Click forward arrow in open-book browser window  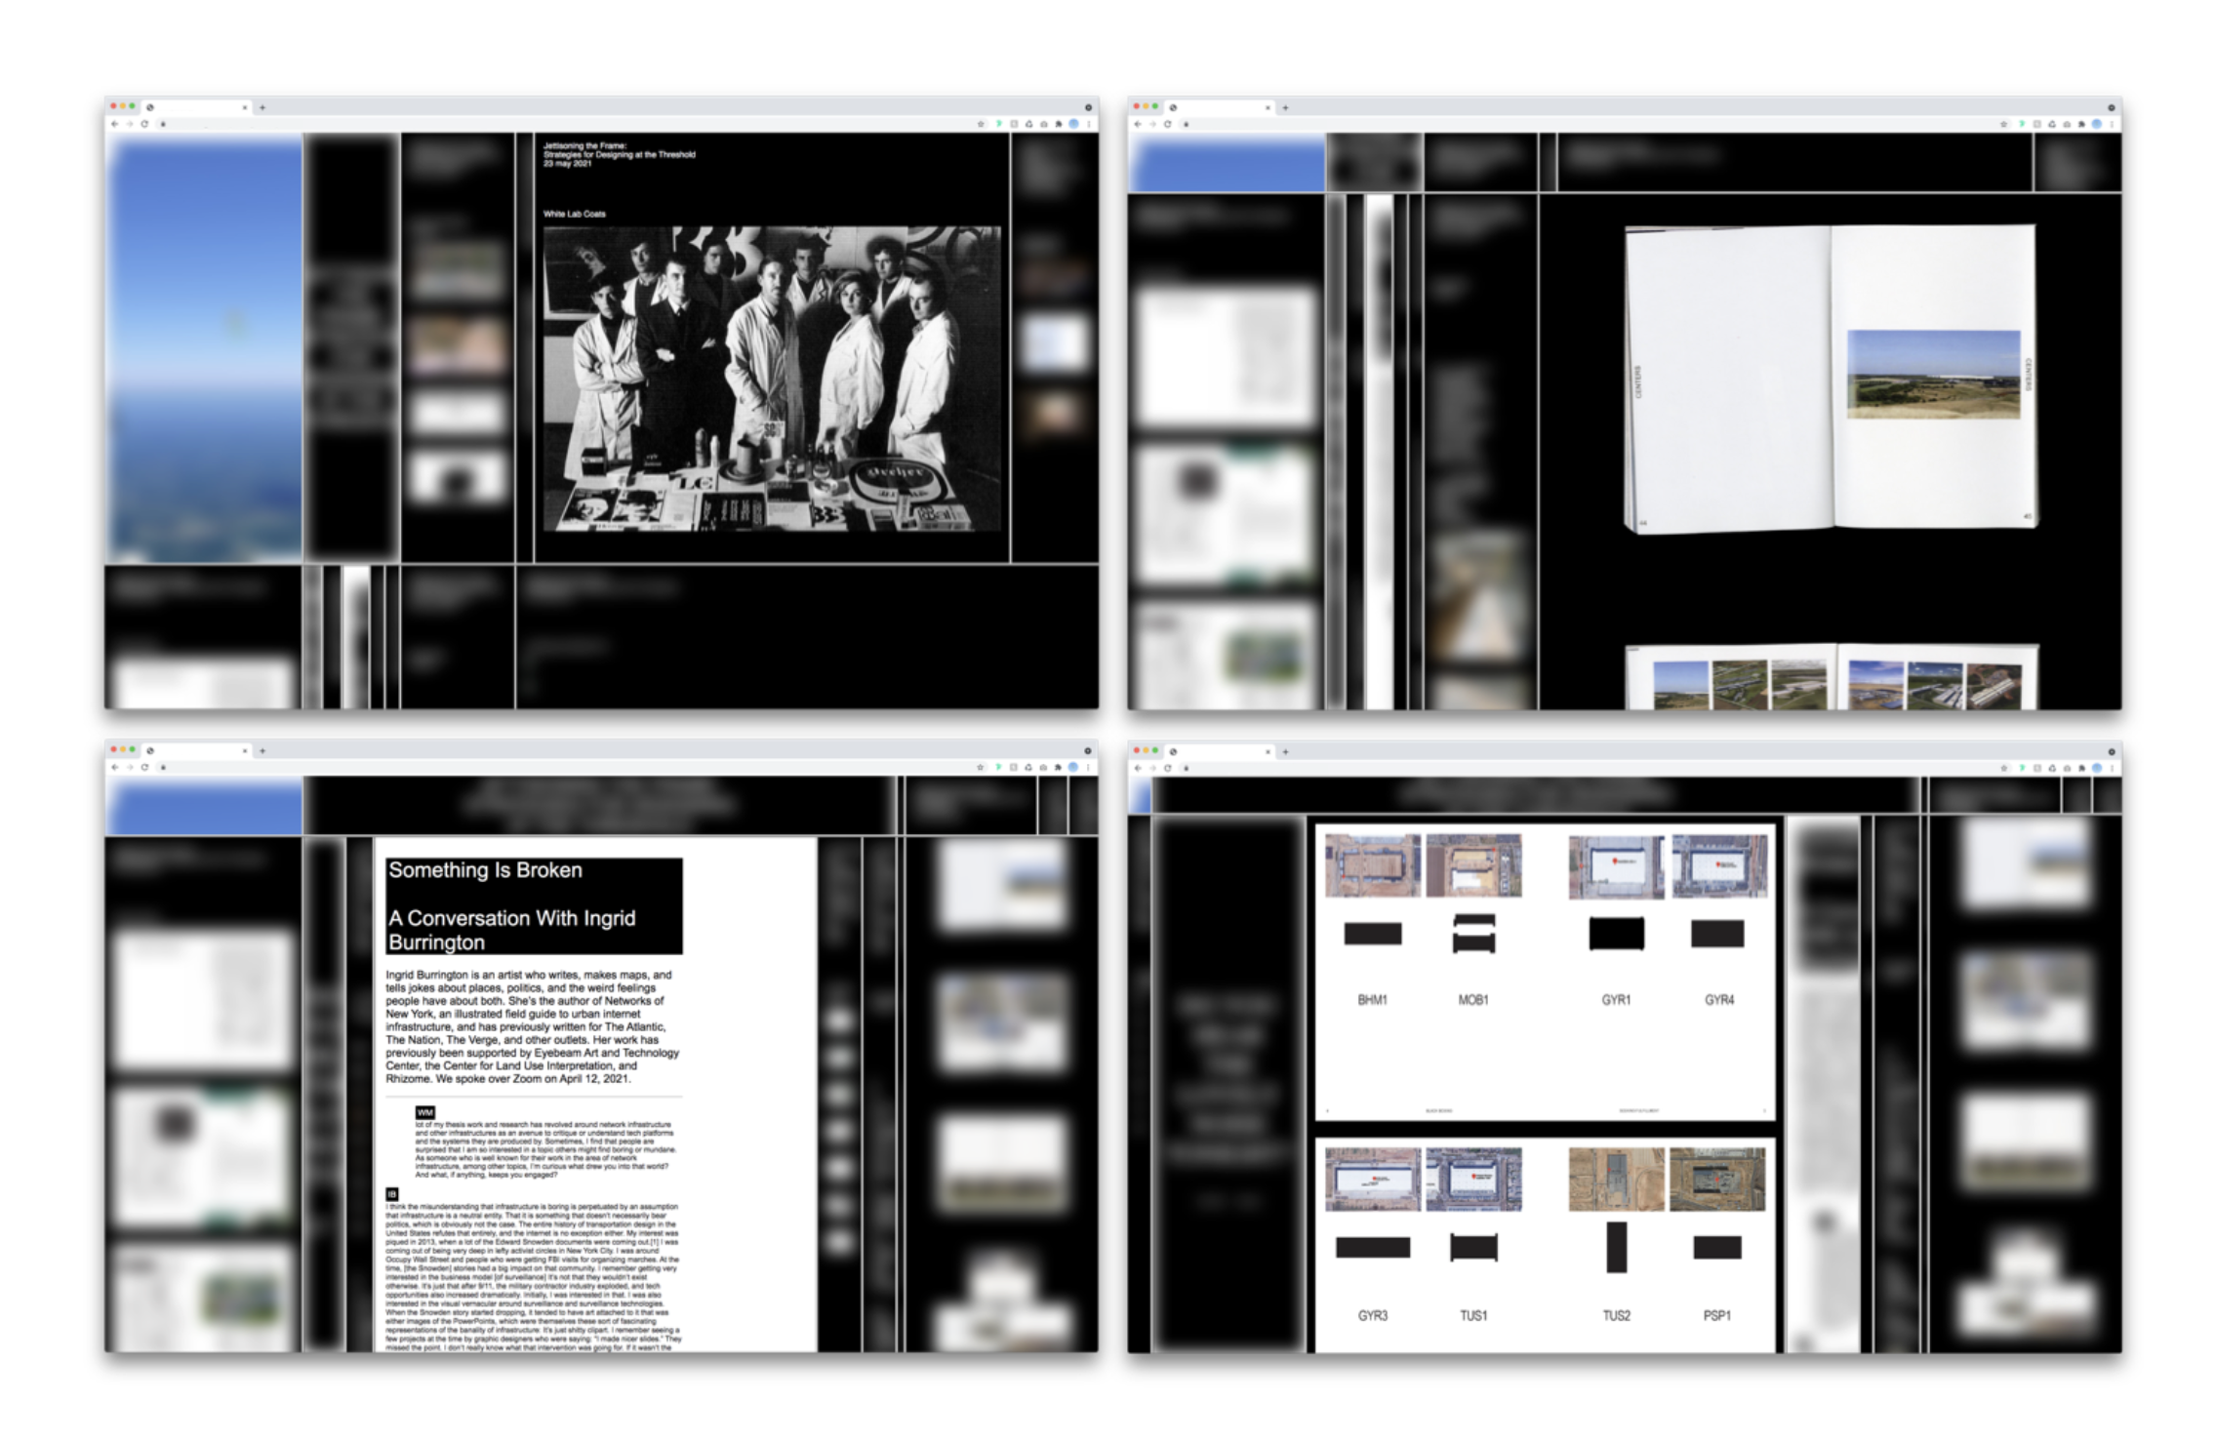pos(1152,124)
